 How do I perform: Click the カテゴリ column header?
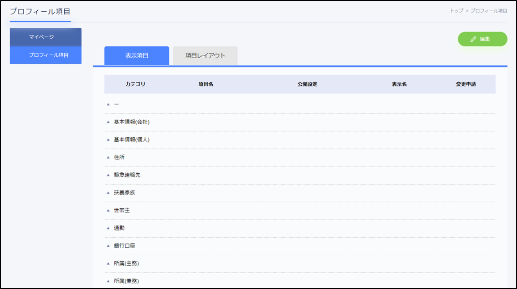point(135,84)
